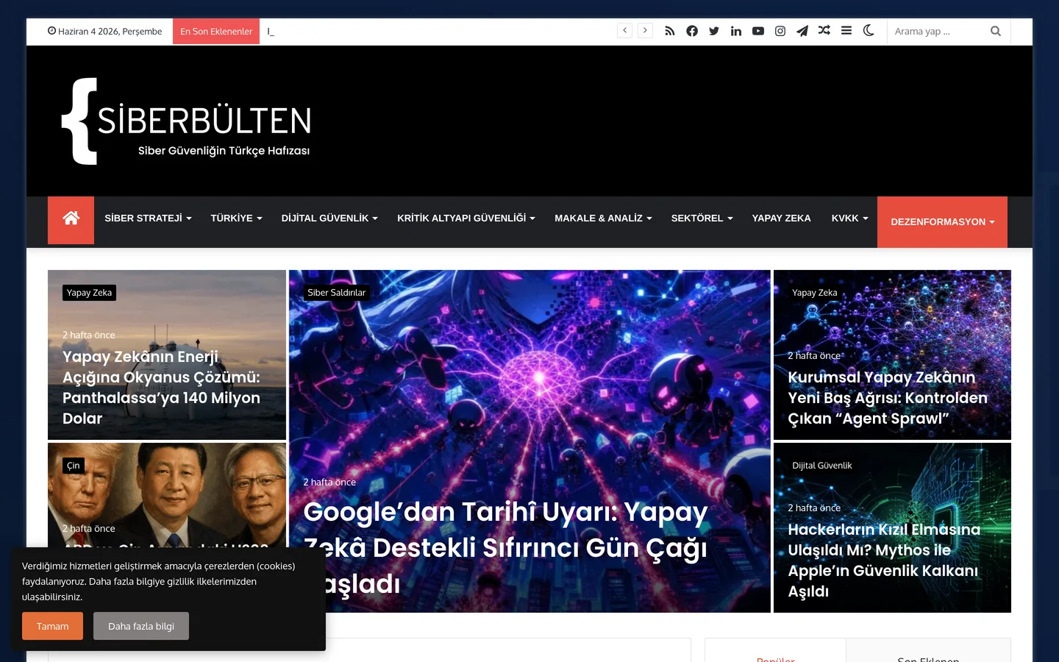Open the RSS feed icon

point(669,31)
